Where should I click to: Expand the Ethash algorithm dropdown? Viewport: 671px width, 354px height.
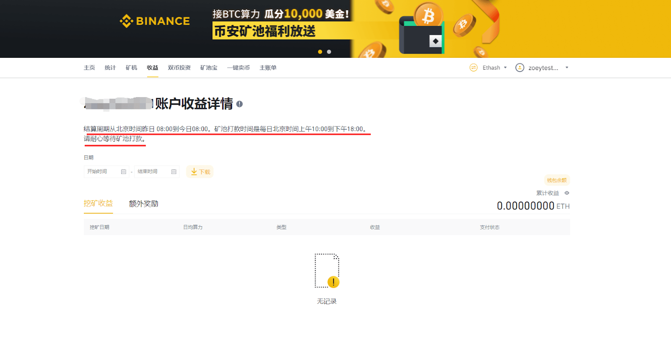[505, 68]
